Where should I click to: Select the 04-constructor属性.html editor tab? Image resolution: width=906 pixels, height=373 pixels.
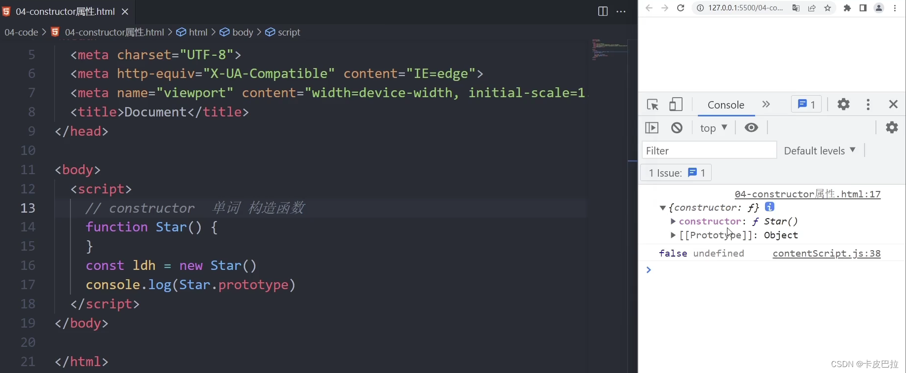65,11
